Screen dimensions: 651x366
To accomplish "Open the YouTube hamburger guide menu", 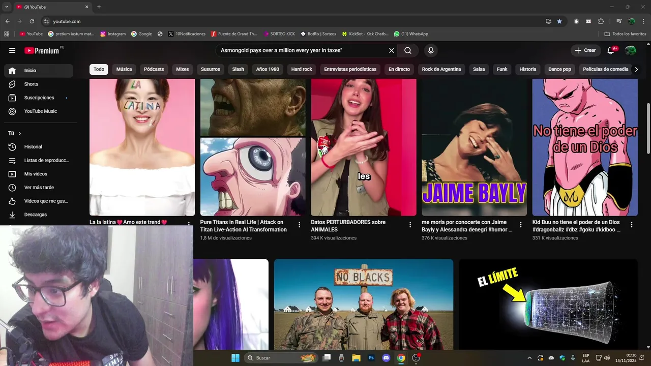I will click(12, 50).
